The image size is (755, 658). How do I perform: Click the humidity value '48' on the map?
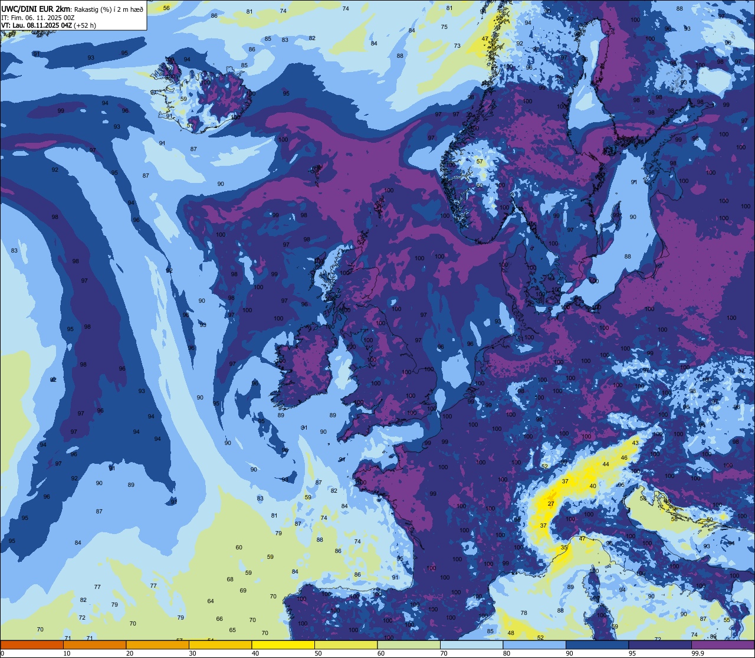(511, 633)
